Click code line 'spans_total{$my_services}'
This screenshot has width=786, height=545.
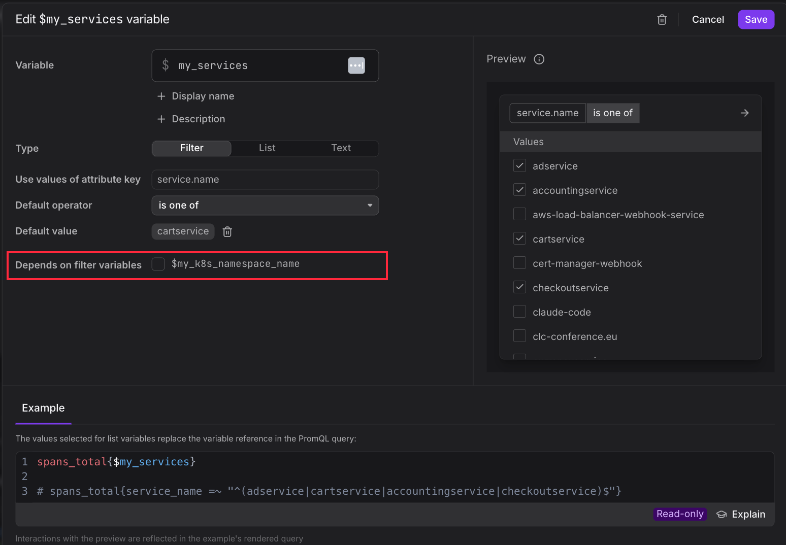pyautogui.click(x=116, y=462)
